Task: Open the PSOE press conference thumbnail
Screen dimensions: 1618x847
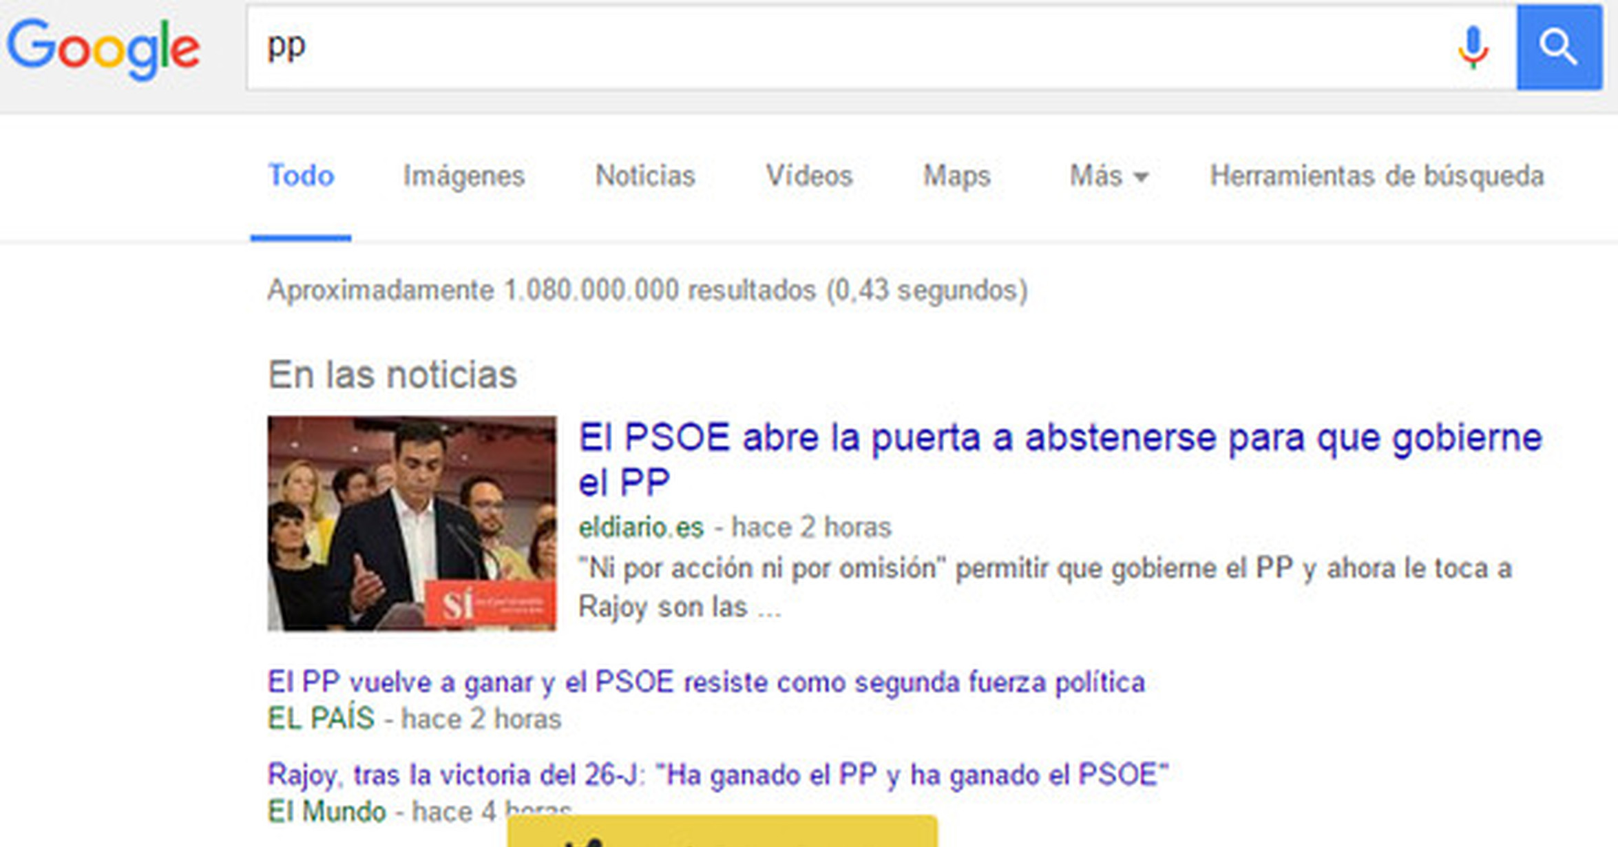Action: (x=412, y=523)
